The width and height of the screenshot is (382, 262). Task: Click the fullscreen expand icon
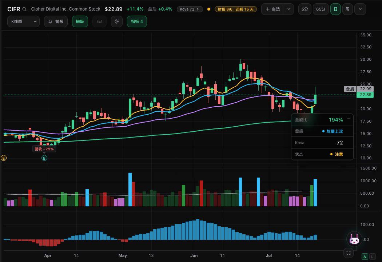349,253
